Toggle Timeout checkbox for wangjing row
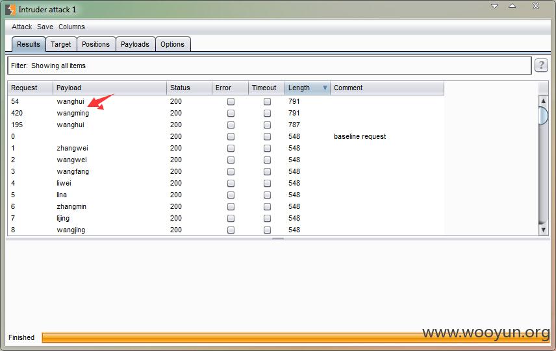 [x=267, y=230]
